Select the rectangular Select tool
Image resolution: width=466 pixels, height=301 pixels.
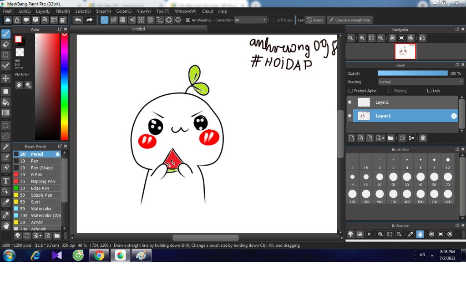click(x=5, y=126)
